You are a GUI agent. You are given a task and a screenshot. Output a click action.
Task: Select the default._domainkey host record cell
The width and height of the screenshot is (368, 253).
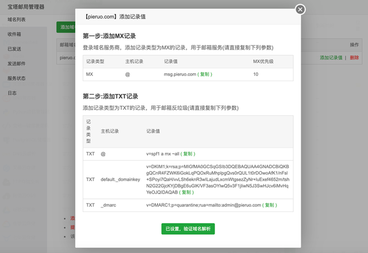[x=120, y=179]
